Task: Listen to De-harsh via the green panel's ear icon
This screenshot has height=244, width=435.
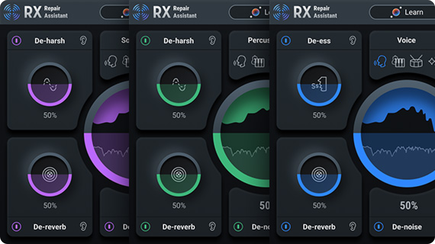Action: coord(212,40)
